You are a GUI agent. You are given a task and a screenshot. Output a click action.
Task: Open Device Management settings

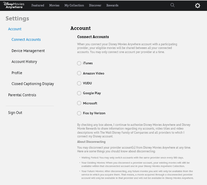28,51
